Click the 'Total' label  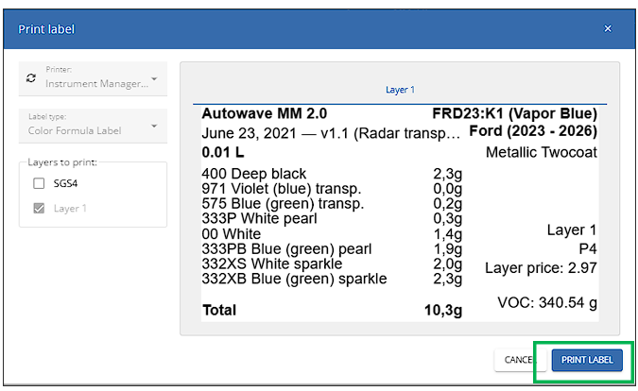219,310
